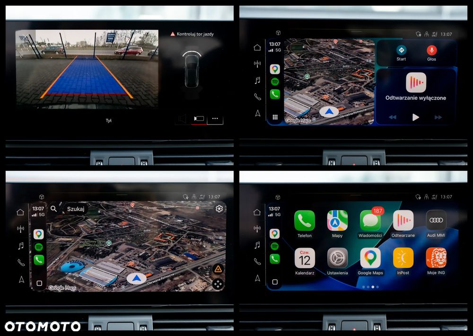Expand the three-dot more options button
Image resolution: width=473 pixels, height=336 pixels.
click(x=215, y=119)
